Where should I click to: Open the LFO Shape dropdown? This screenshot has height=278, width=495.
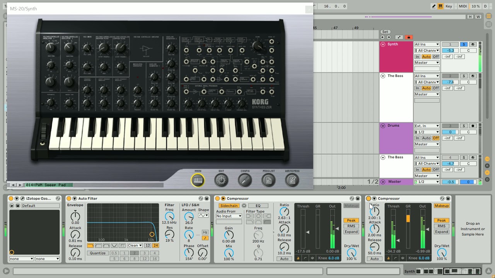[203, 215]
